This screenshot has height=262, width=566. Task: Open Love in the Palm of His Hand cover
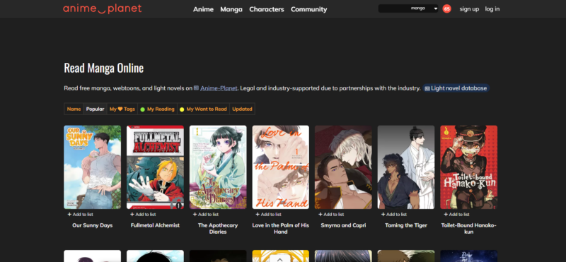280,167
